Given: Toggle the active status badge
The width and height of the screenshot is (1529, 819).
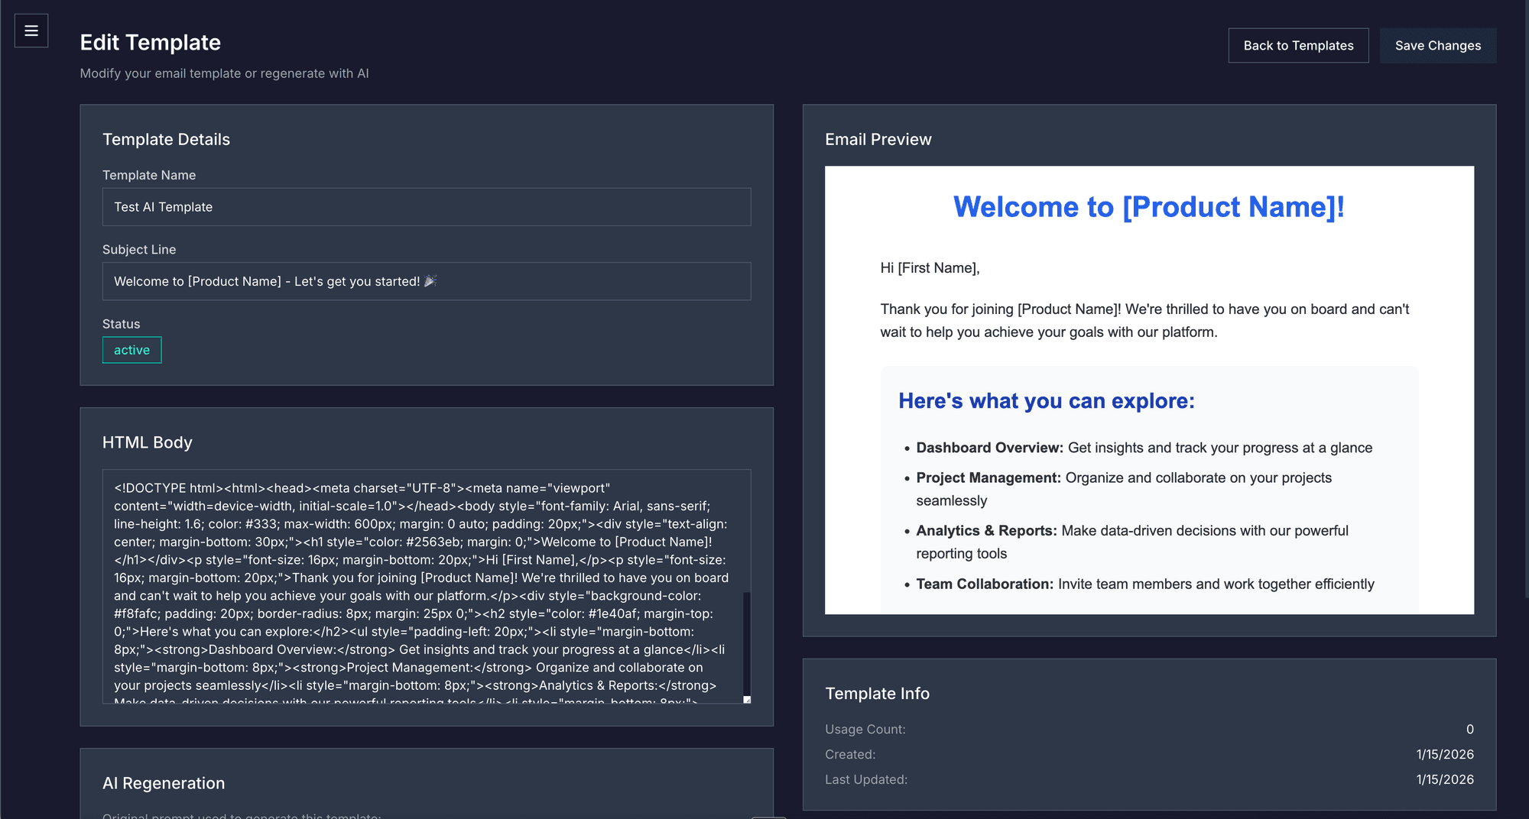Looking at the screenshot, I should [131, 350].
